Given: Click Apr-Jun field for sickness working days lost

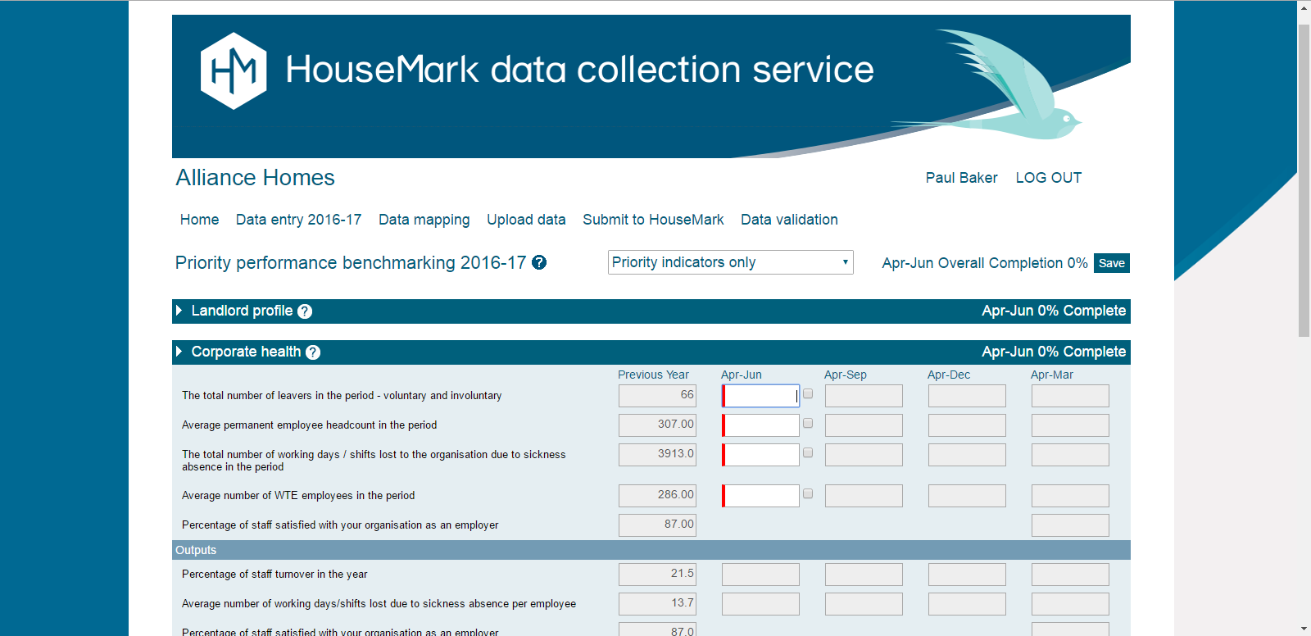Looking at the screenshot, I should [x=760, y=455].
